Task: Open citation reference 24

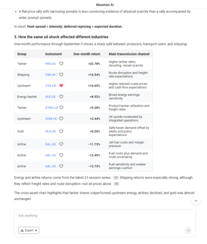Action: point(115,177)
